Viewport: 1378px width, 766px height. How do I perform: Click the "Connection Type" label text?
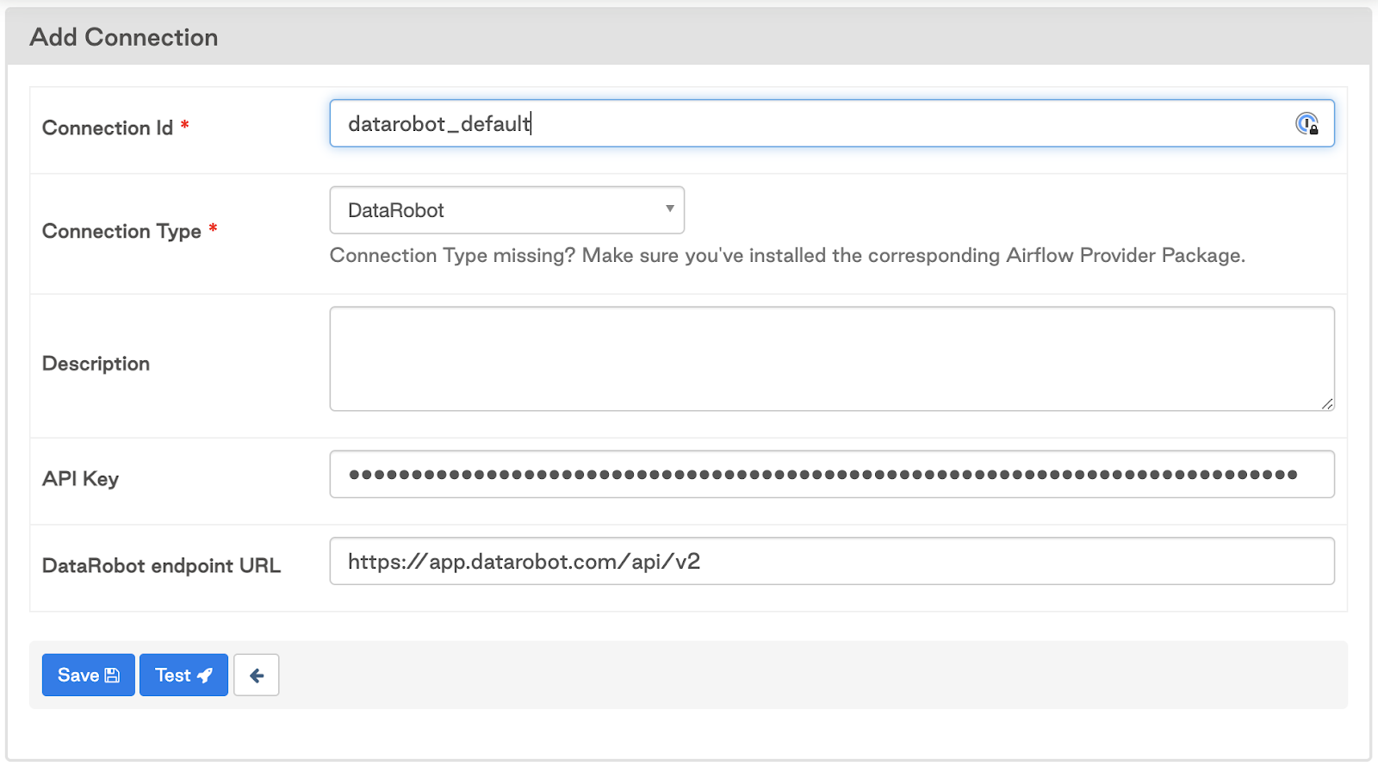[x=121, y=232]
